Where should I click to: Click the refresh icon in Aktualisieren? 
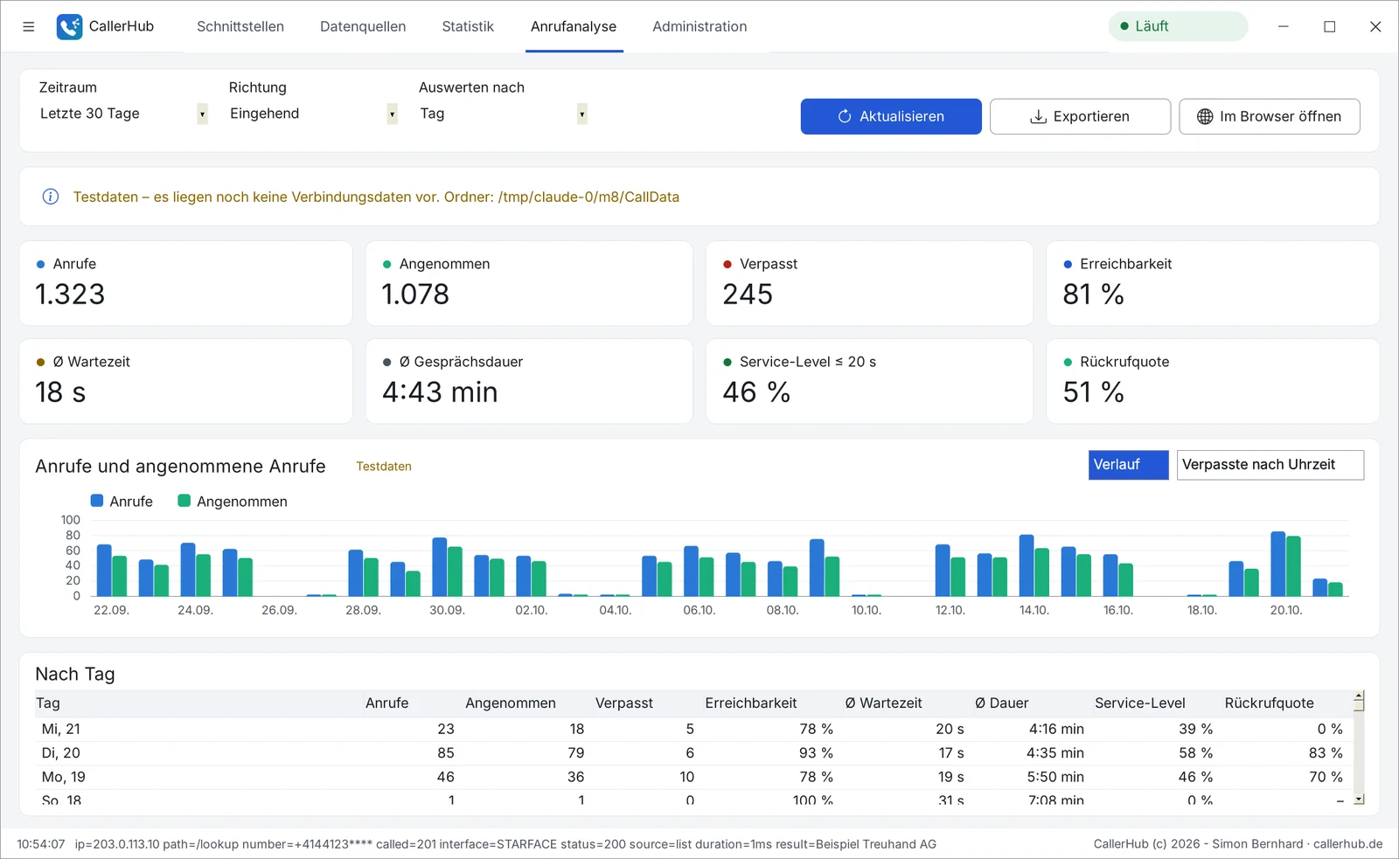point(845,116)
